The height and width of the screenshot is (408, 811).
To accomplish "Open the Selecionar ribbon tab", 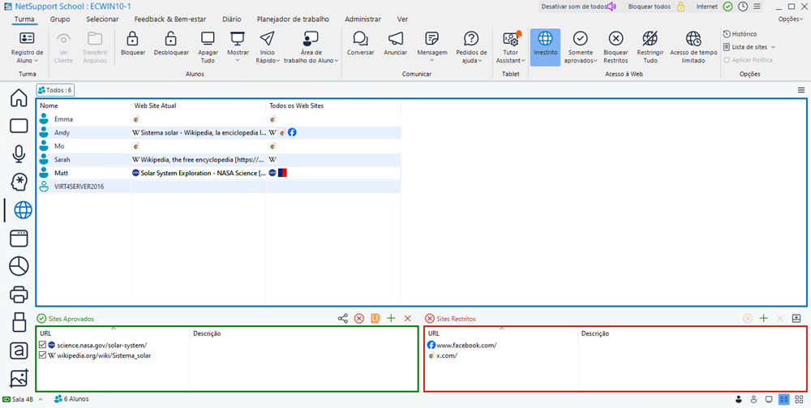I will (102, 19).
